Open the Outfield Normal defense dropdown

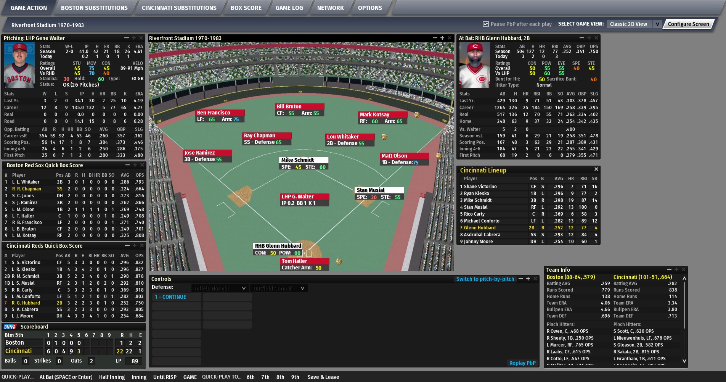click(x=279, y=289)
